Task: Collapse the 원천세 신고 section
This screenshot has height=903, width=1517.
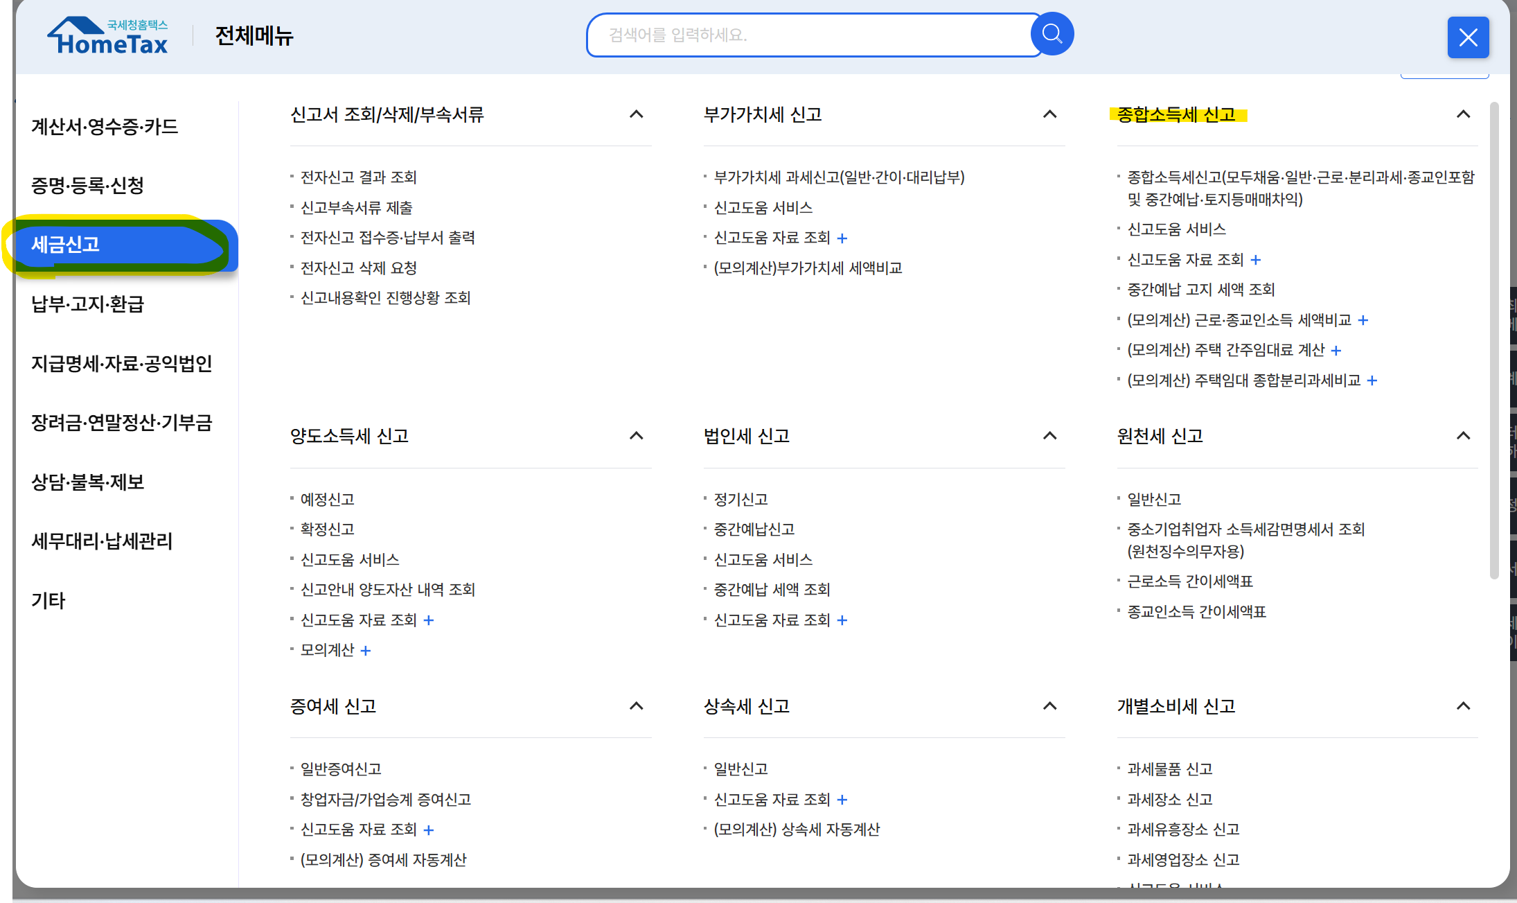Action: (1463, 436)
